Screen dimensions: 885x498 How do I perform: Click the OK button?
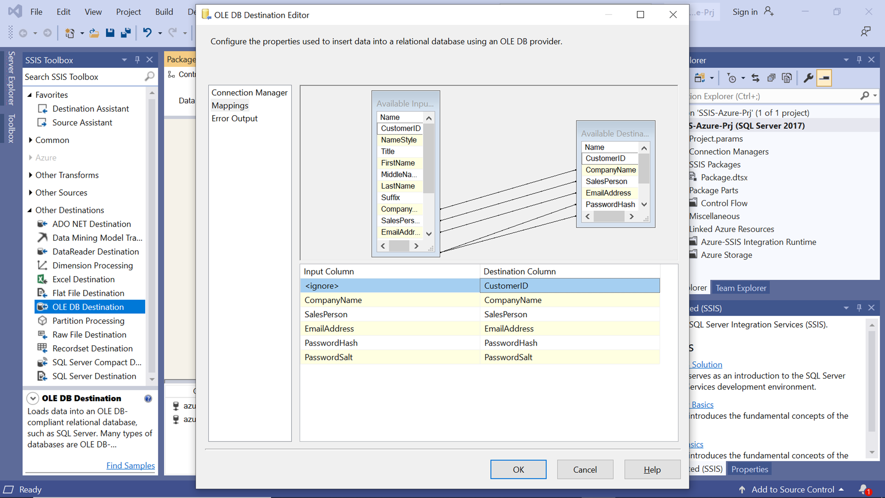click(518, 469)
